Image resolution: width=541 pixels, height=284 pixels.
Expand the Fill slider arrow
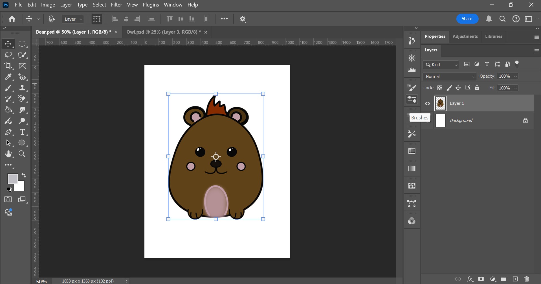pos(516,88)
